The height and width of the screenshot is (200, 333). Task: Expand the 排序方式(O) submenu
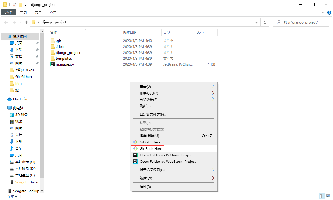pyautogui.click(x=213, y=93)
